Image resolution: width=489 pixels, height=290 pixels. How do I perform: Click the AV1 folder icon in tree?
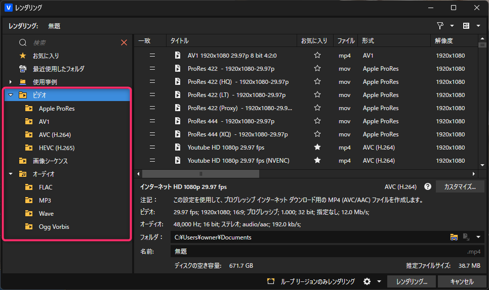pos(29,122)
